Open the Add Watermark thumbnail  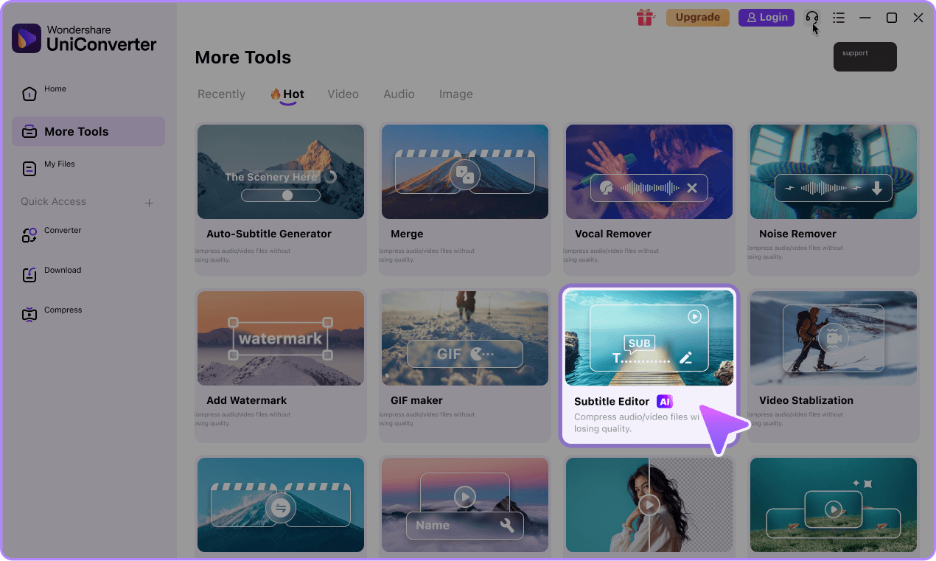(281, 338)
